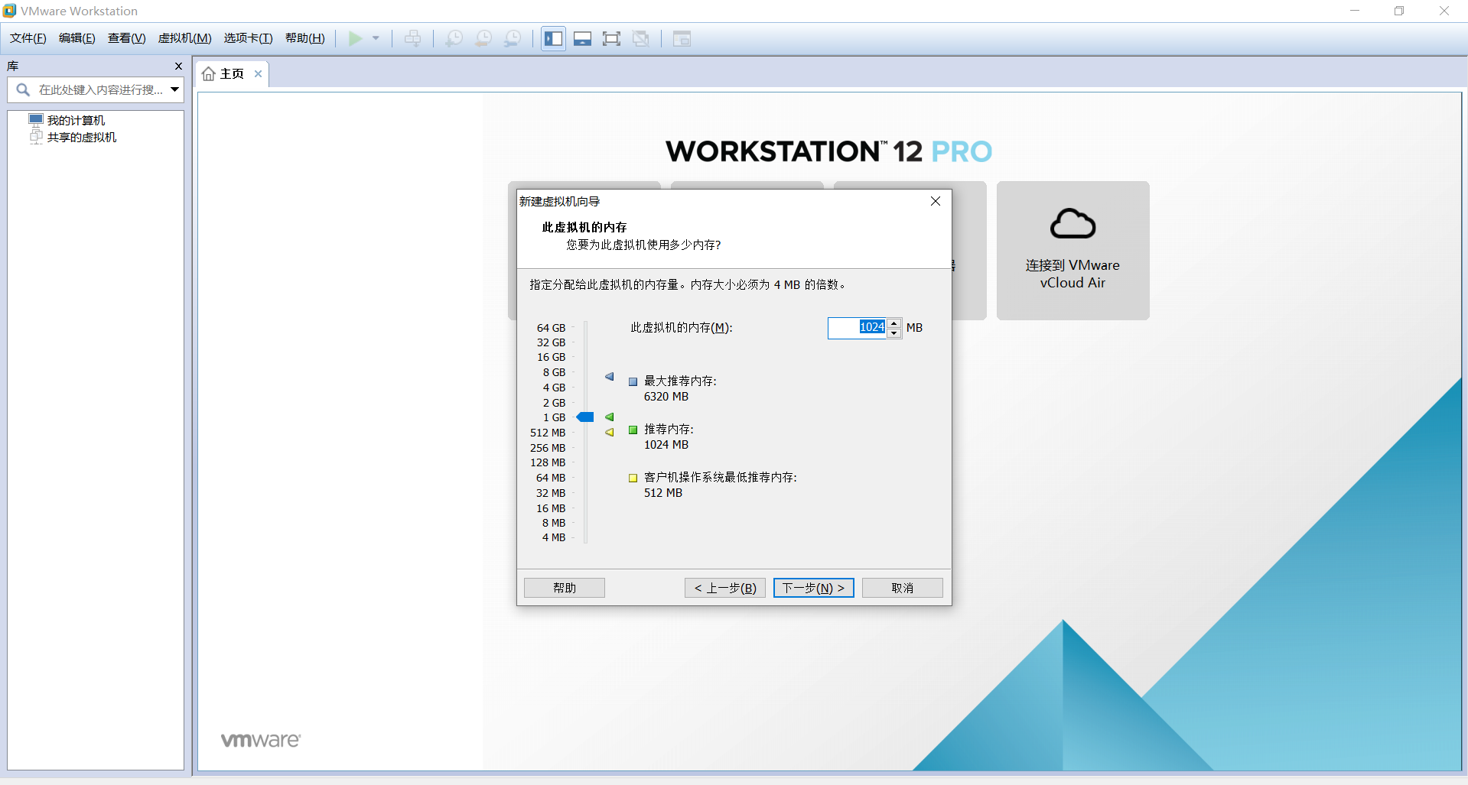Increase memory with the spinner up arrow
The image size is (1468, 785).
point(894,323)
